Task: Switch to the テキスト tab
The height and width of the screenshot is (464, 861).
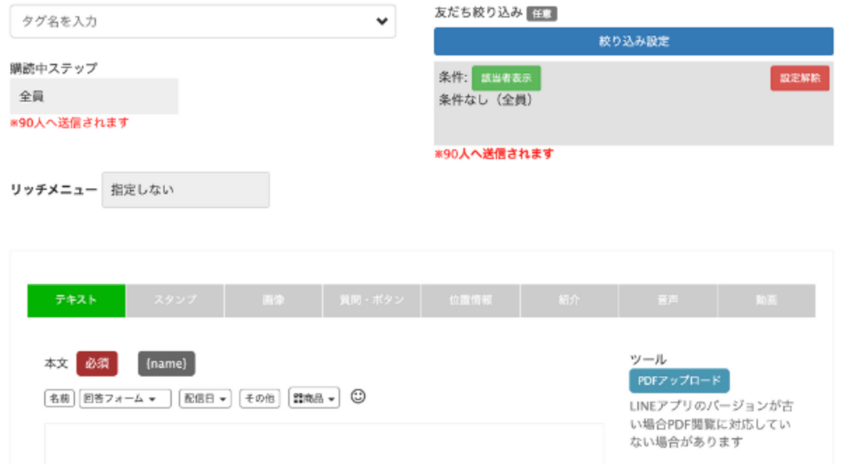Action: 76,300
